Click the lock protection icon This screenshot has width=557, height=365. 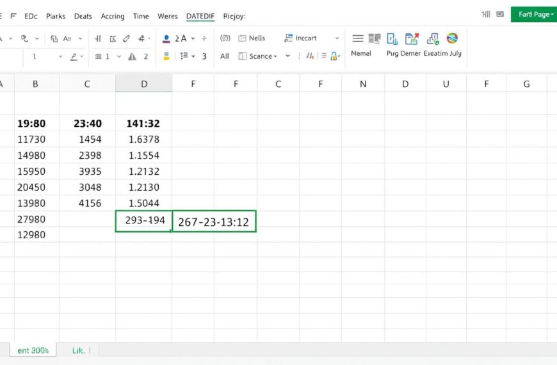pos(334,56)
